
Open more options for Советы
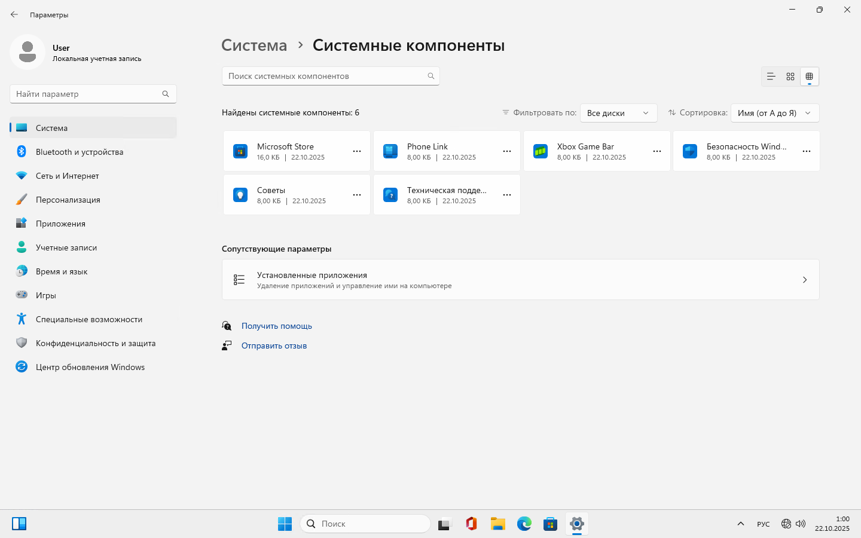tap(357, 195)
